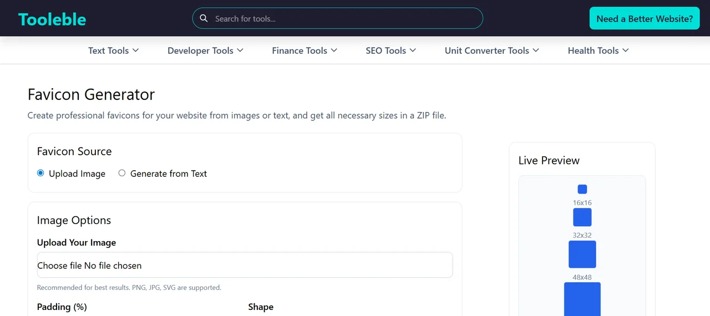
Task: Open the Finance Tools menu
Action: click(x=305, y=50)
